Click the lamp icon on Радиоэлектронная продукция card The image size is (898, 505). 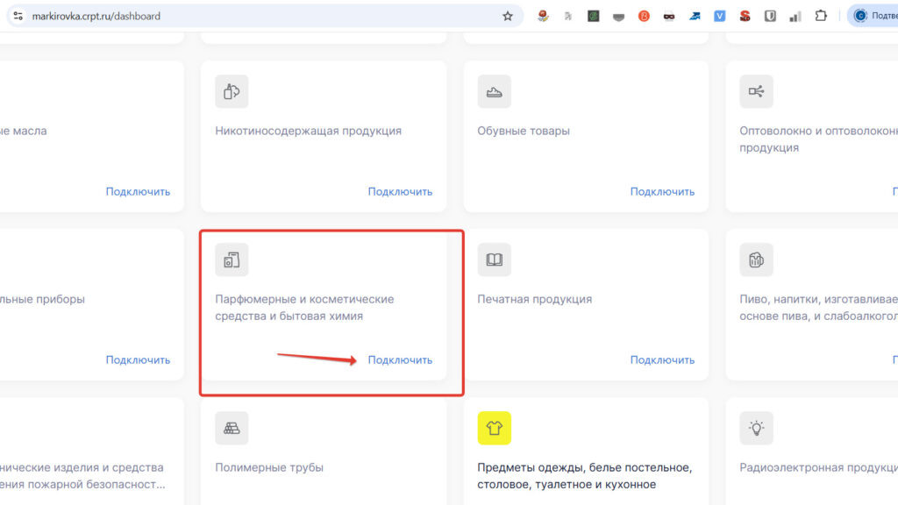click(756, 428)
